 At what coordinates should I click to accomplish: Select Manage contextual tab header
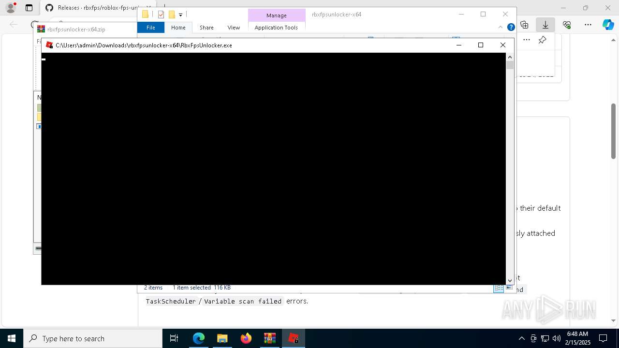[x=277, y=15]
